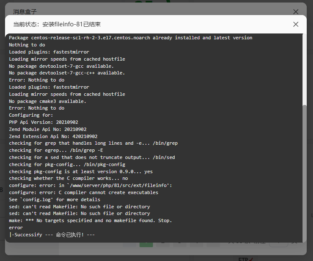Click log line 'PHP Api Version: 20210902'
Image resolution: width=313 pixels, height=261 pixels.
point(44,122)
